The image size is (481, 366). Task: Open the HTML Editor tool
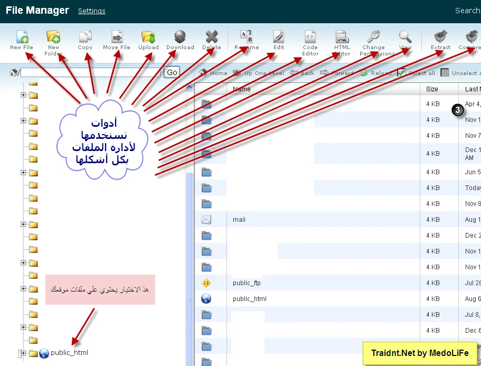tap(342, 37)
